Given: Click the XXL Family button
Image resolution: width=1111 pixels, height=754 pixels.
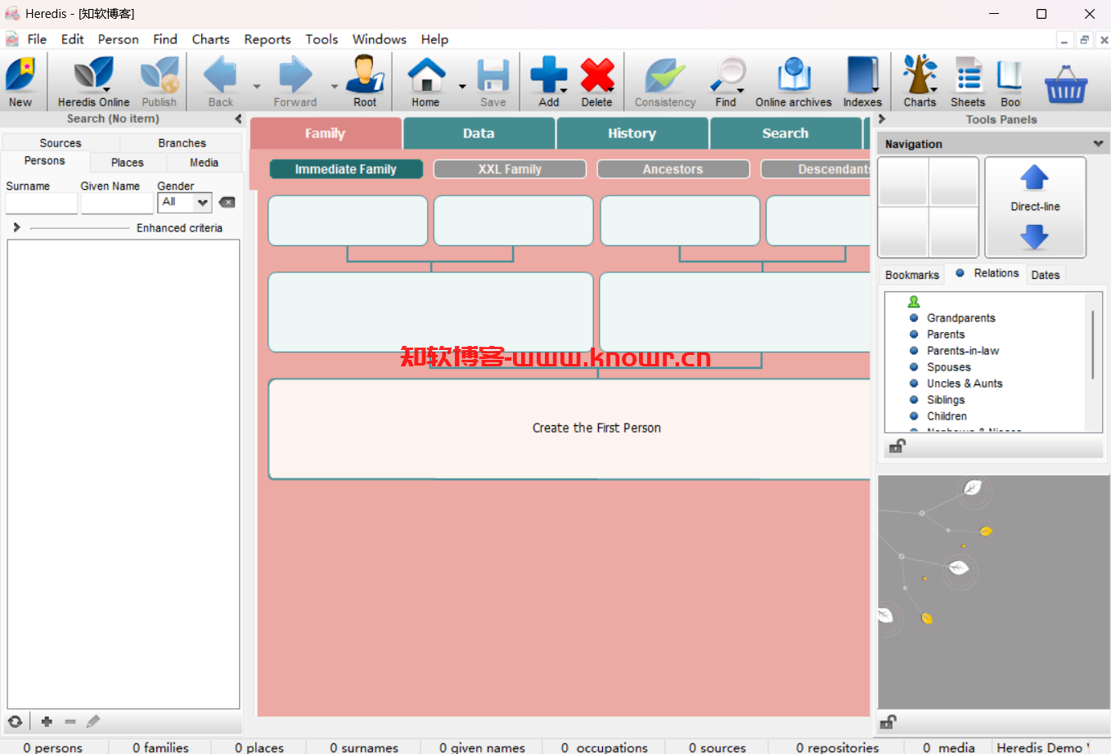Looking at the screenshot, I should click(510, 169).
